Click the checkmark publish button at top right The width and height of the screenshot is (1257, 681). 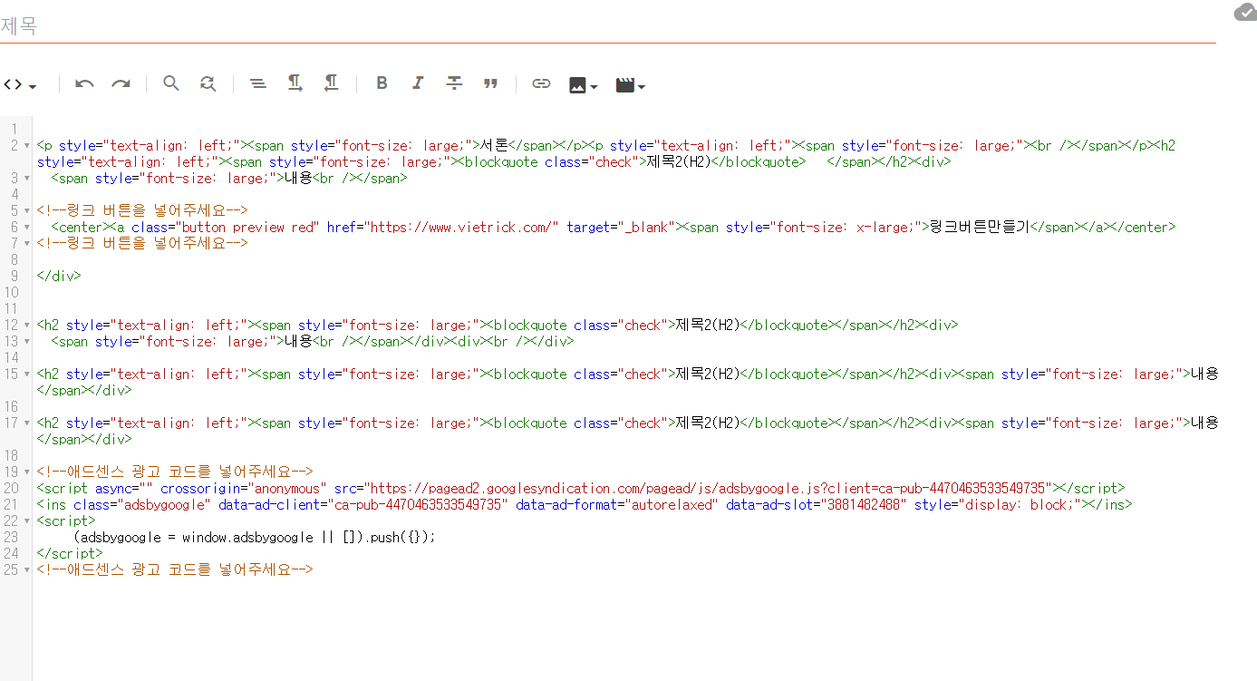[x=1243, y=12]
